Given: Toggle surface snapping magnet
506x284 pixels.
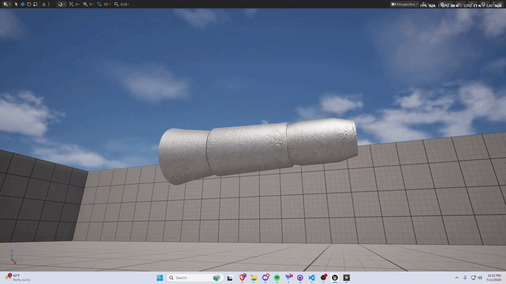Looking at the screenshot, I should (61, 4).
